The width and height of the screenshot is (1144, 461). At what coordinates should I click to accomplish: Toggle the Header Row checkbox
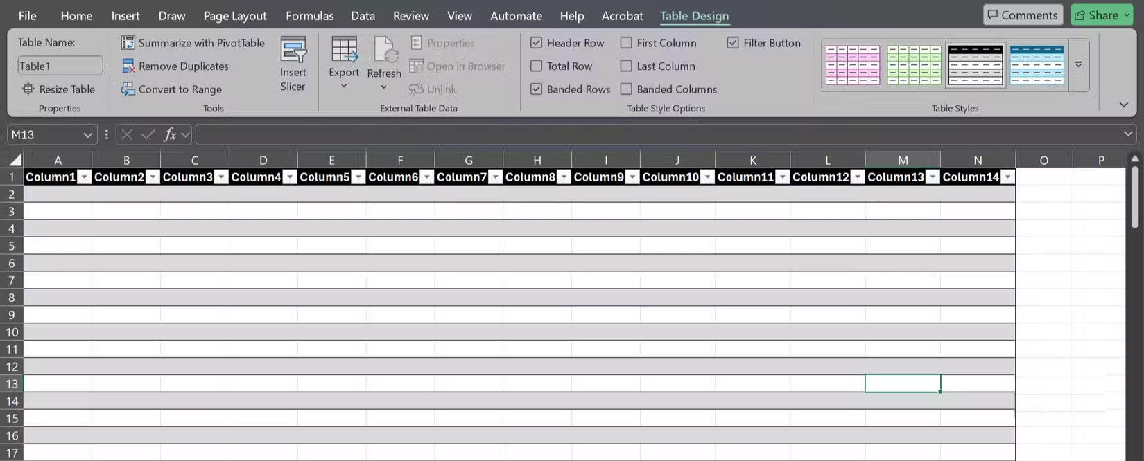536,43
